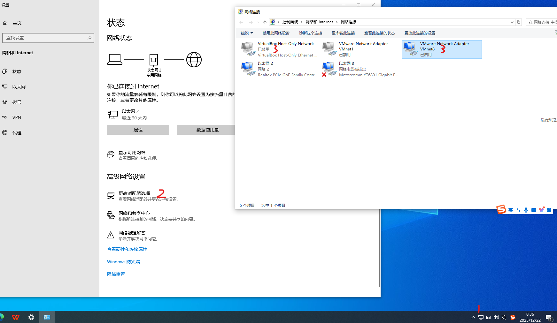557x323 pixels.
Task: Click 禁用此网络设备 in the toolbar
Action: (x=276, y=33)
